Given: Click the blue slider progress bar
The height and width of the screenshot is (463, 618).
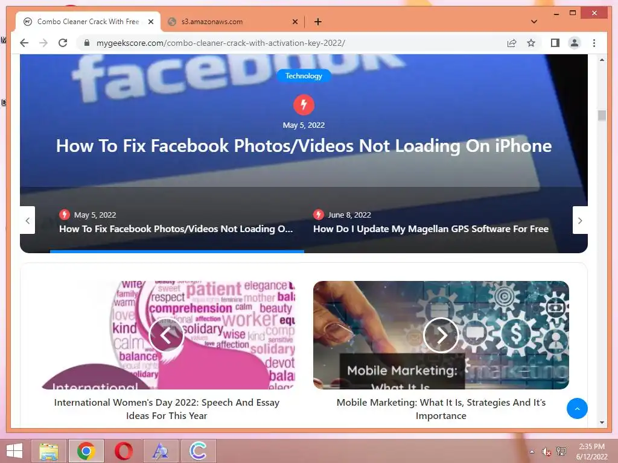Looking at the screenshot, I should pos(177,251).
